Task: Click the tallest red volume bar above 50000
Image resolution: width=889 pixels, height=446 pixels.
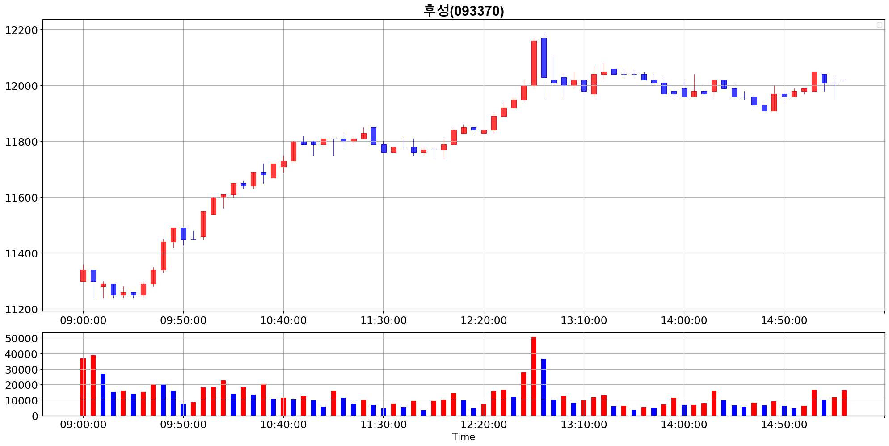Action: pos(534,376)
